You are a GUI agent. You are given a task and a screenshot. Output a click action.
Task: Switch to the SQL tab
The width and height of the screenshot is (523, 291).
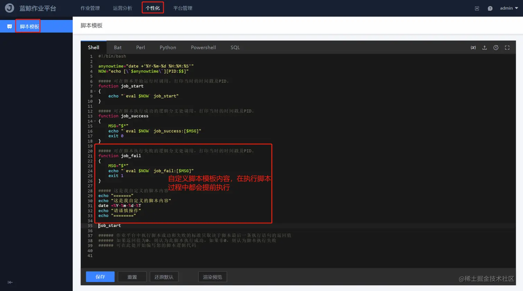[x=235, y=47]
